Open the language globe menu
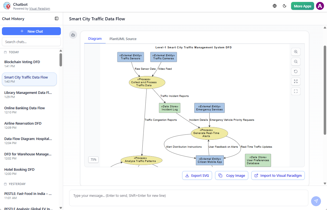 click(x=274, y=6)
